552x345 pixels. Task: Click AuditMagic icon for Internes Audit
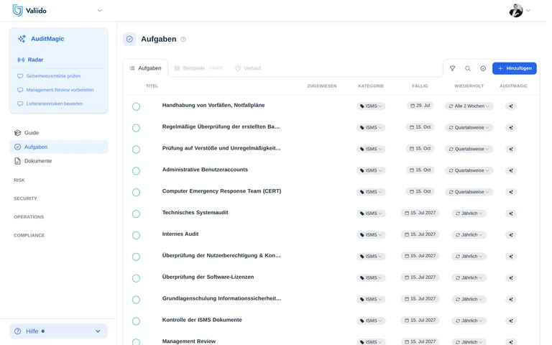511,235
